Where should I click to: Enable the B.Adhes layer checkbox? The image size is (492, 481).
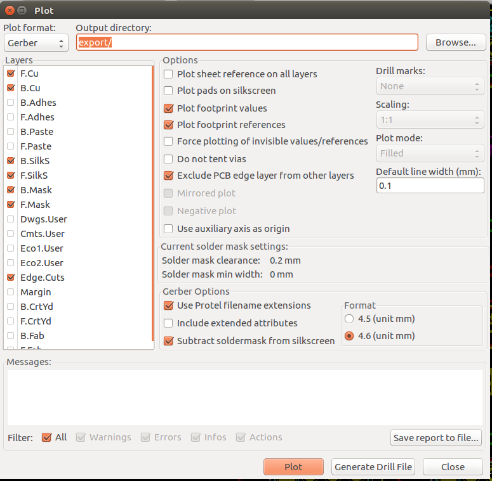11,103
